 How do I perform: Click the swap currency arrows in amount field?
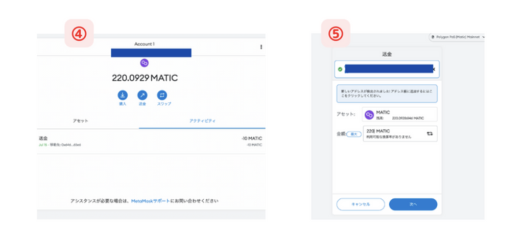coord(429,133)
